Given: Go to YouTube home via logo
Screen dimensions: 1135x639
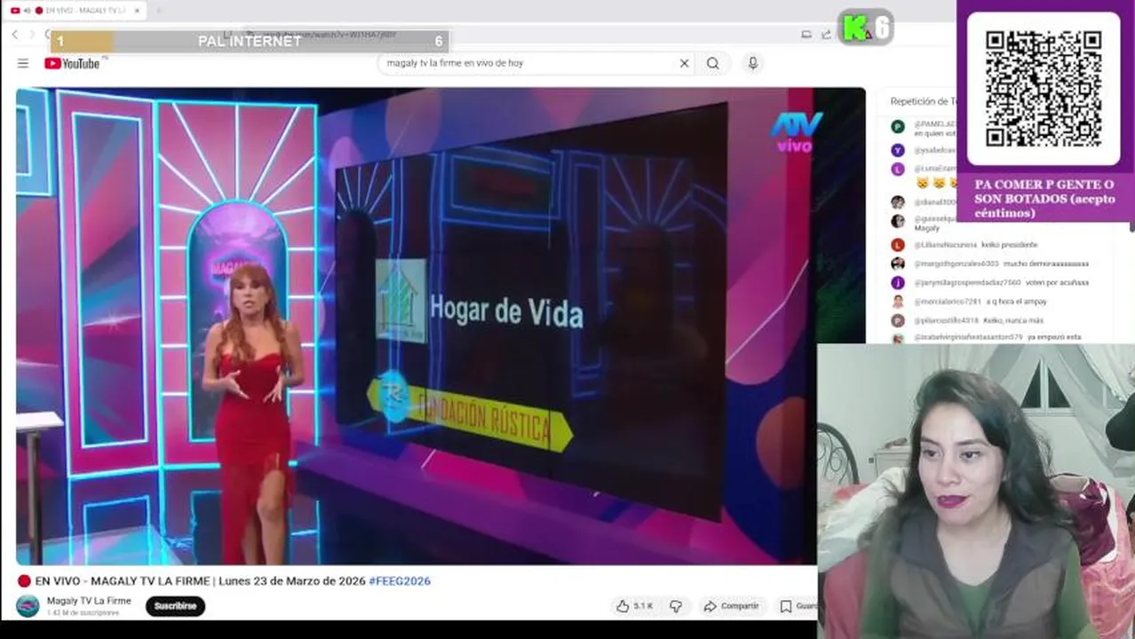Looking at the screenshot, I should pyautogui.click(x=72, y=63).
